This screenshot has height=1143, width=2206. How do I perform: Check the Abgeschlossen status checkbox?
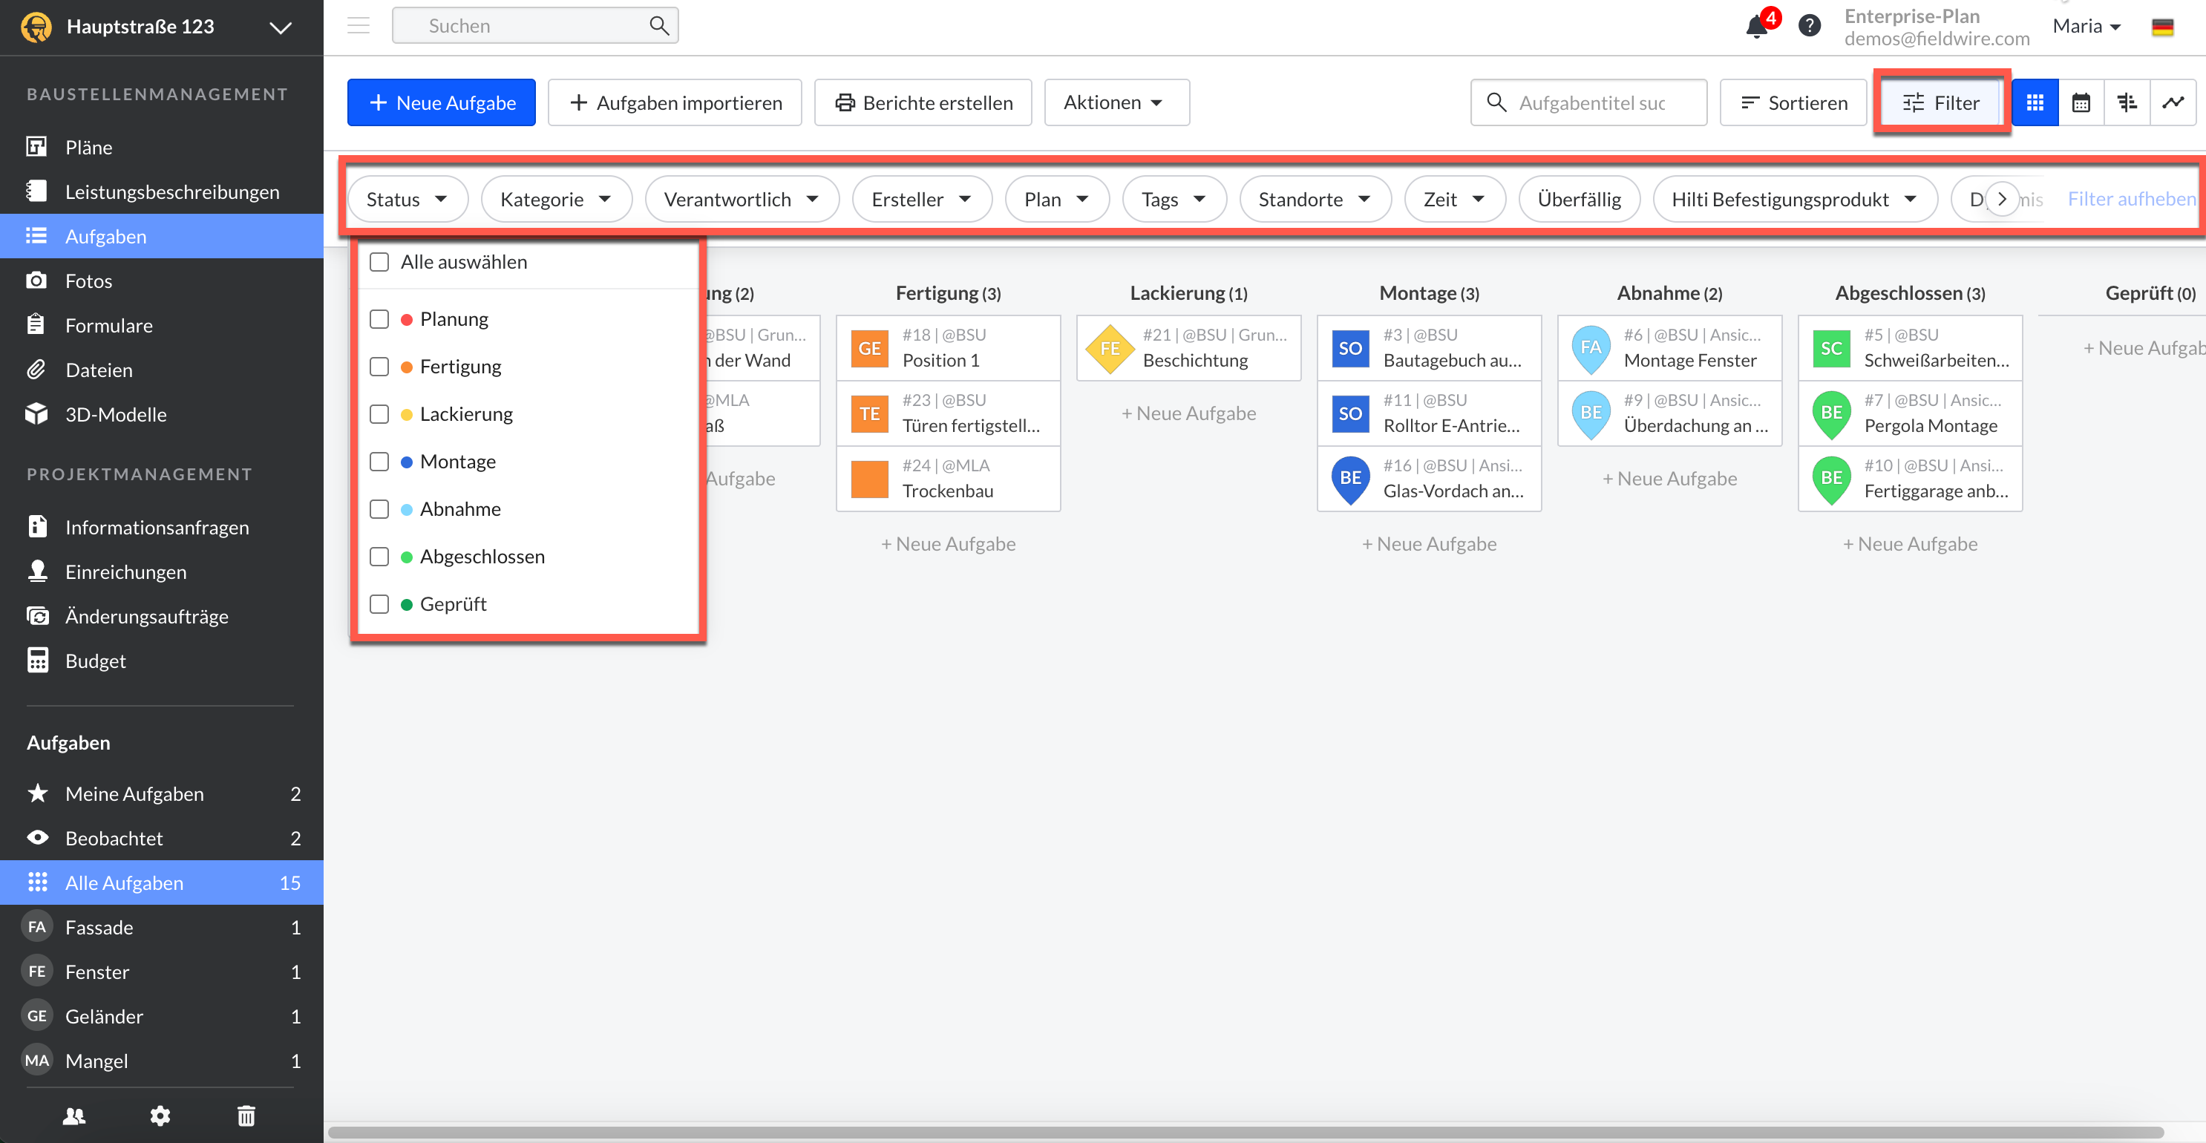tap(379, 557)
